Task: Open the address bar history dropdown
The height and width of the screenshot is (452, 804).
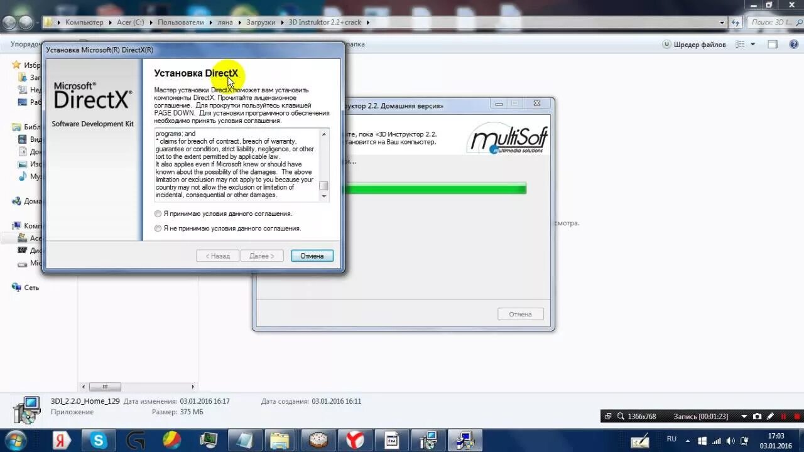Action: (x=723, y=22)
